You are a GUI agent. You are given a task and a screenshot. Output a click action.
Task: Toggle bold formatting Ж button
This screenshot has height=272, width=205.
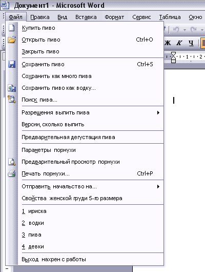pyautogui.click(x=168, y=43)
